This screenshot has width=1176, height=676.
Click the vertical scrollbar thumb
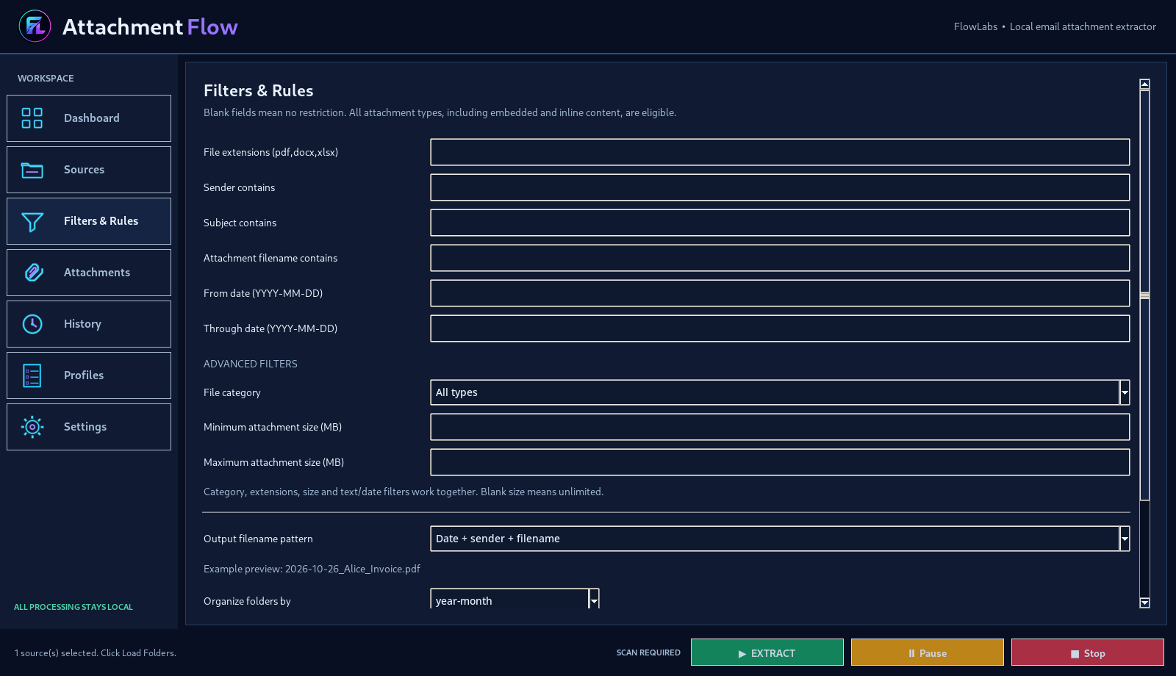(x=1144, y=295)
